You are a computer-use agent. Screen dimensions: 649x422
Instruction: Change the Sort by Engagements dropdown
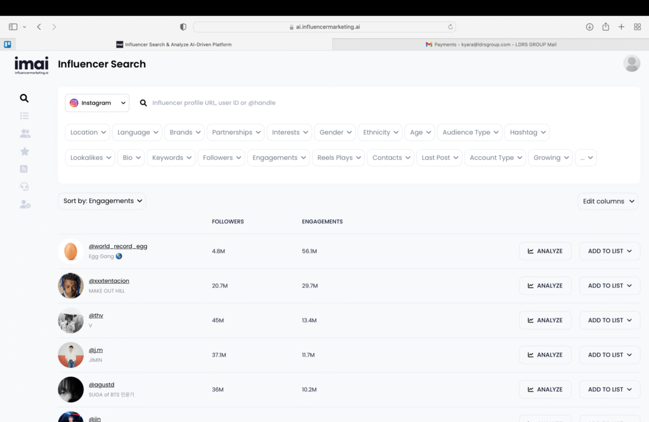tap(101, 201)
